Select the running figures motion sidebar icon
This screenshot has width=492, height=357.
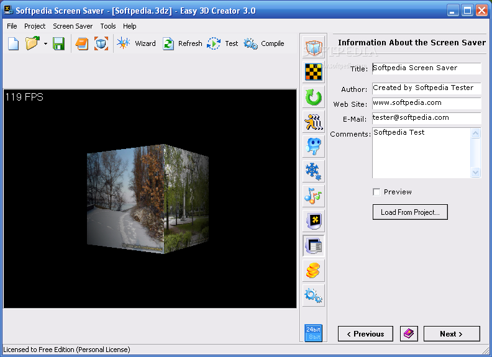[x=314, y=122]
